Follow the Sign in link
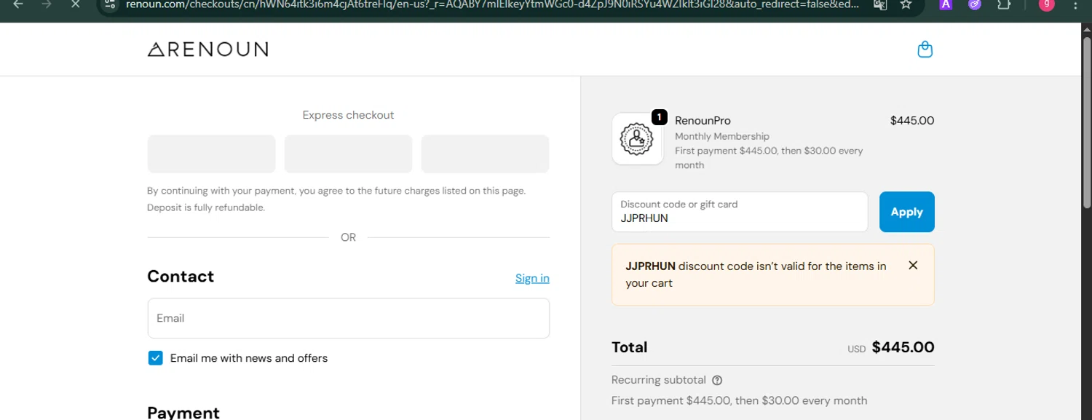This screenshot has height=420, width=1092. click(x=532, y=278)
